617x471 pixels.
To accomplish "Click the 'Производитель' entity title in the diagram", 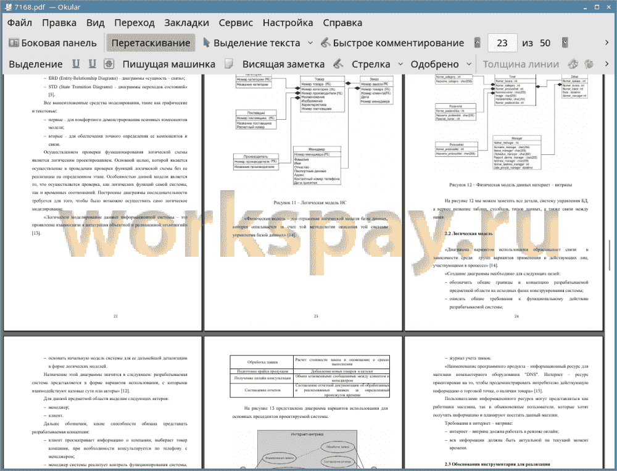I will click(256, 156).
